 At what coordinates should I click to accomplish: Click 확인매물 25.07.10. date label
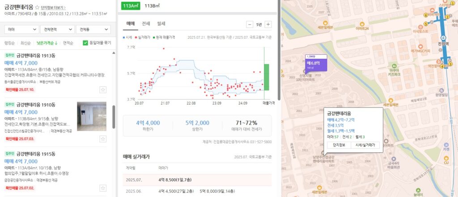(x=20, y=90)
